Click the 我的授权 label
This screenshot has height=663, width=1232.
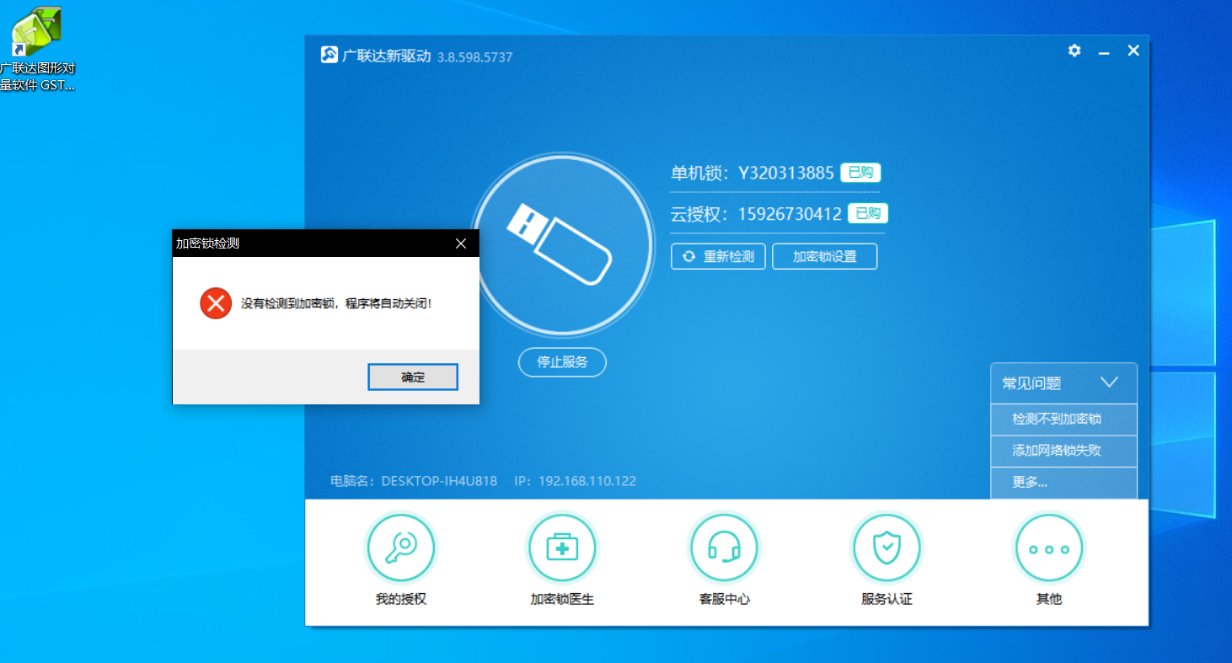coord(400,600)
